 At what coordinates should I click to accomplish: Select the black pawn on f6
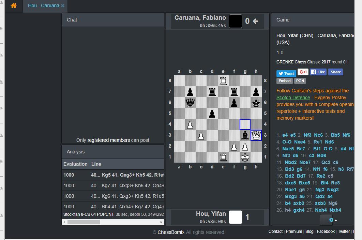(x=234, y=103)
